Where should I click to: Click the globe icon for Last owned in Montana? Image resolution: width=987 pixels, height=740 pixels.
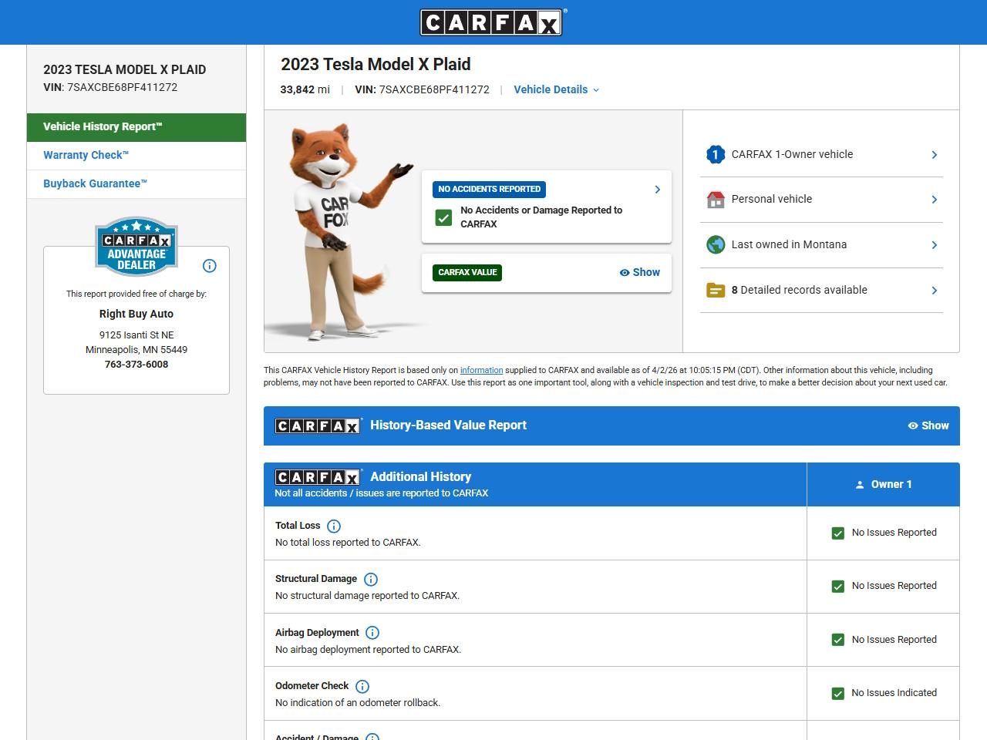pyautogui.click(x=716, y=245)
